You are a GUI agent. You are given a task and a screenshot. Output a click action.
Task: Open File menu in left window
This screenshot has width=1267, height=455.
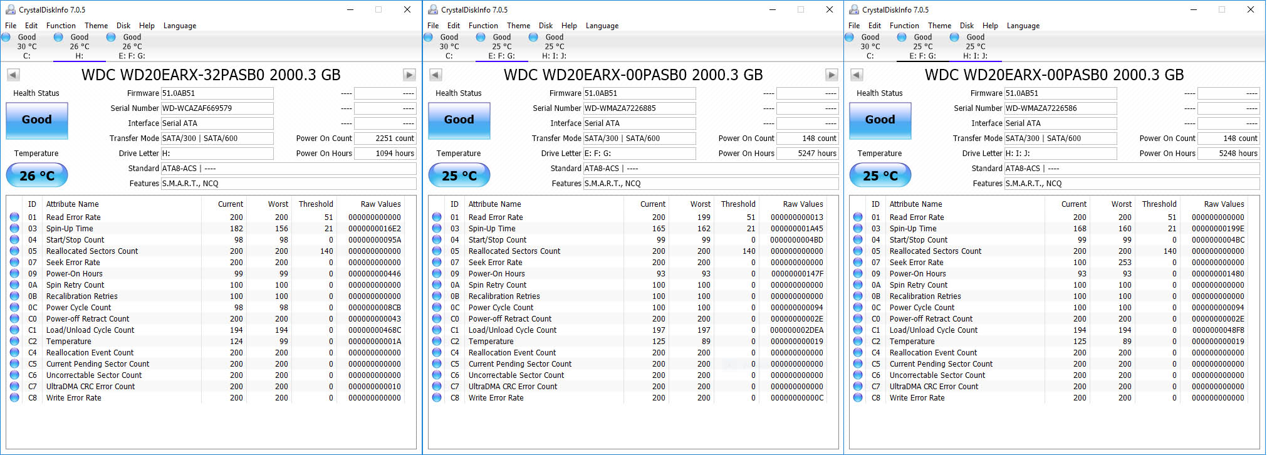pos(11,26)
